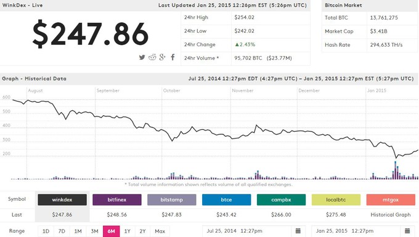
Task: Toggle the btce symbol series
Action: [226, 199]
